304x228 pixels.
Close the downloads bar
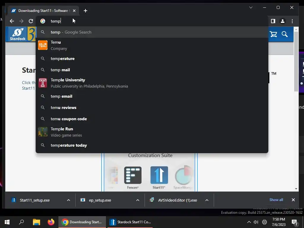(293, 200)
